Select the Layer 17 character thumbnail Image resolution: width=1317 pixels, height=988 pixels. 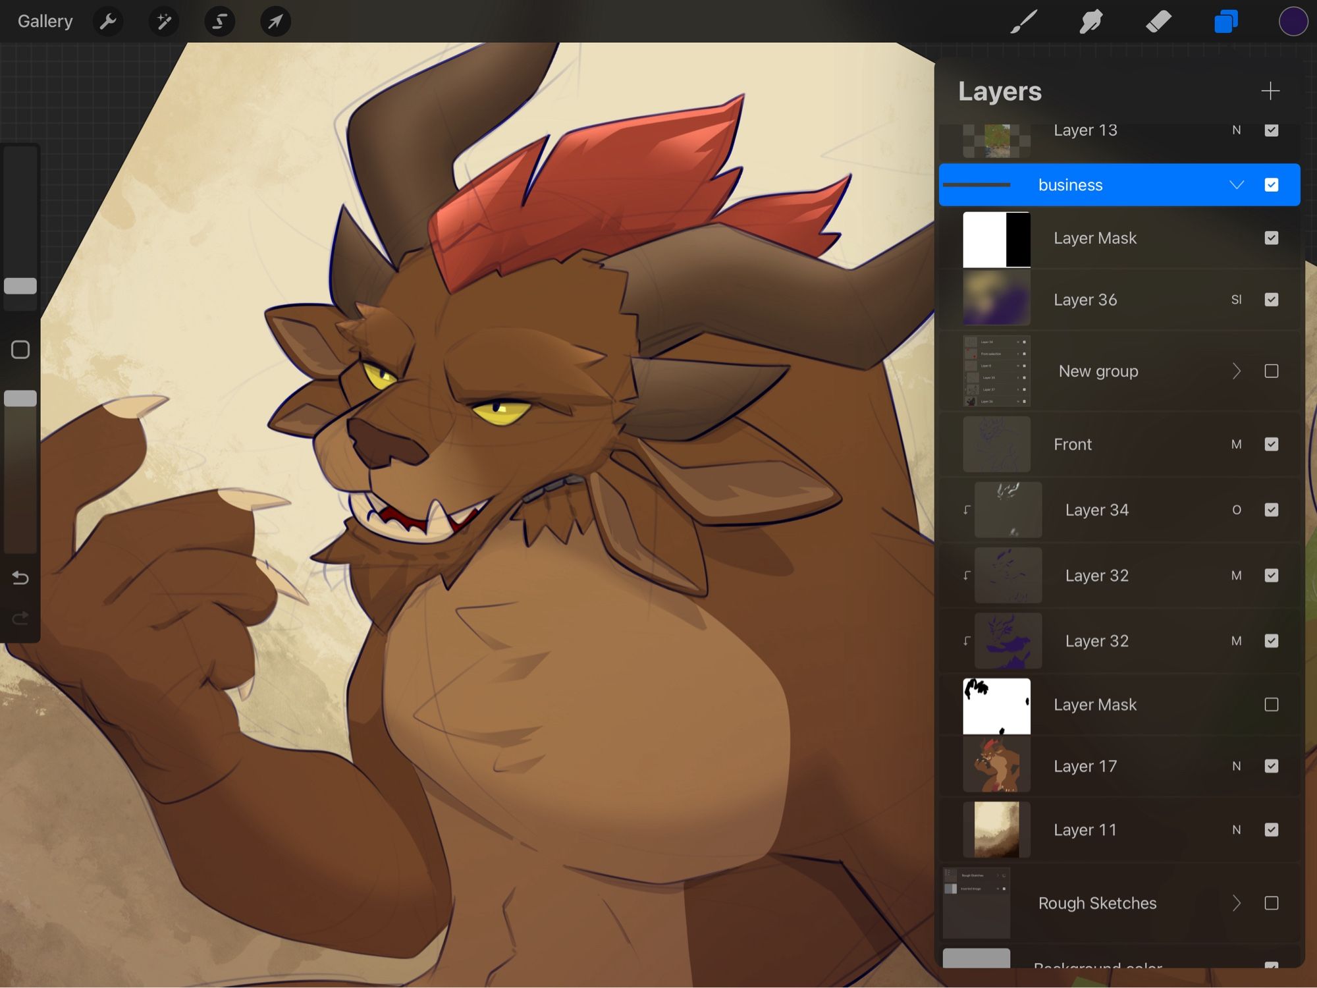[996, 765]
